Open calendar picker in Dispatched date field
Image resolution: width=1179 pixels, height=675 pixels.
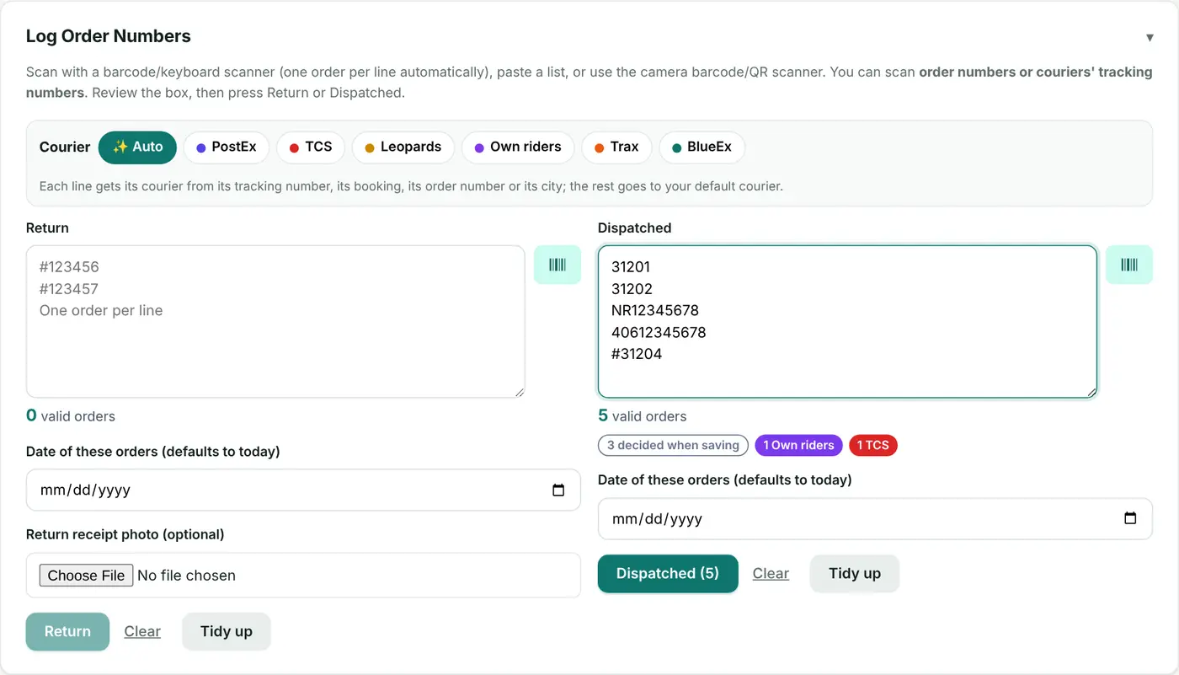click(1130, 519)
